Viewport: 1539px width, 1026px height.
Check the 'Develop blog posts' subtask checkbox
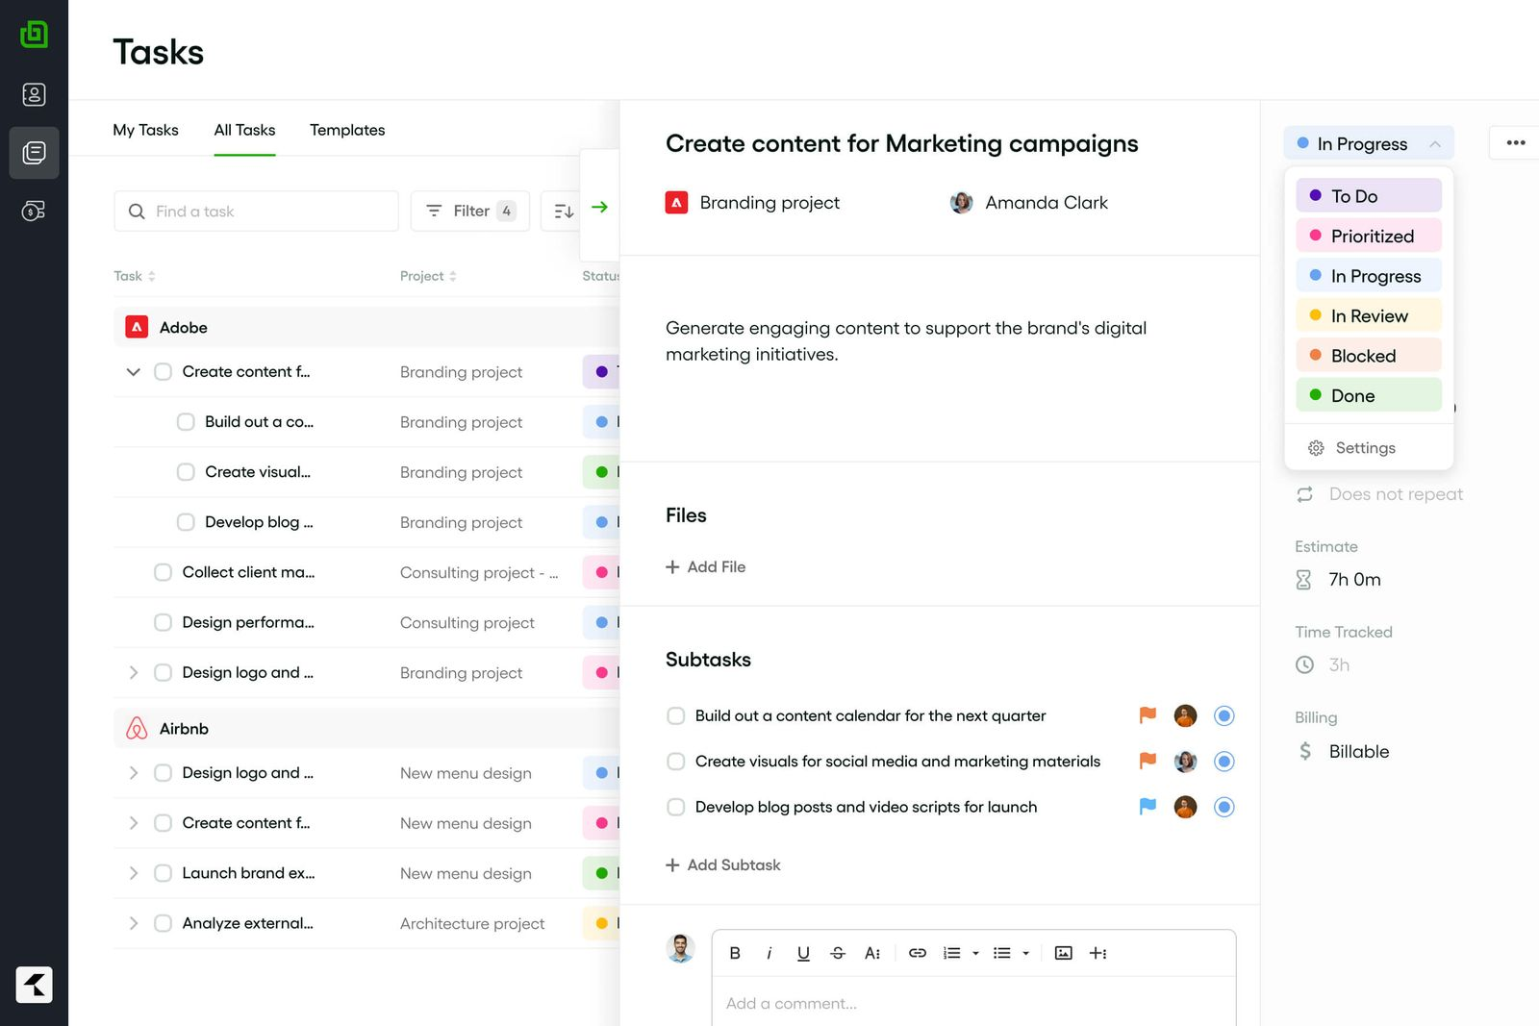coord(676,807)
